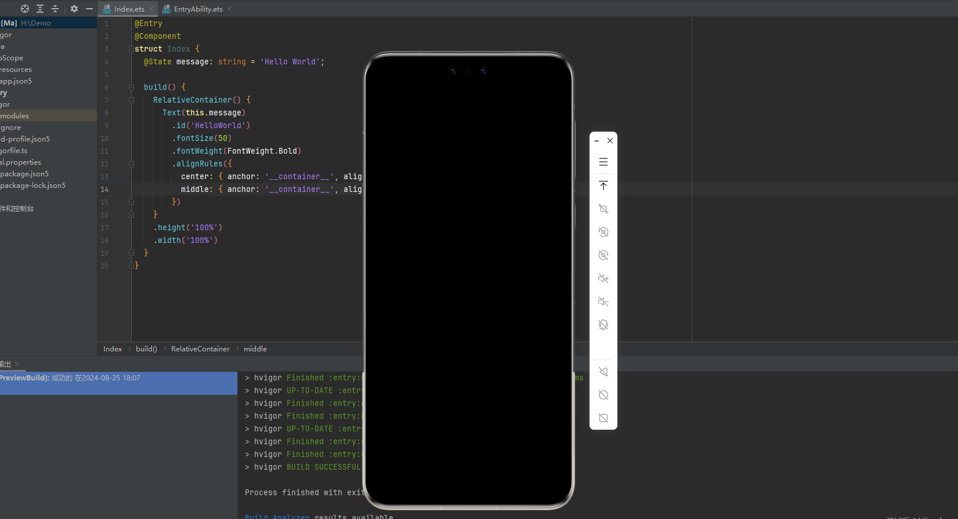
Task: Click fold end marker at line 19
Action: click(x=131, y=253)
